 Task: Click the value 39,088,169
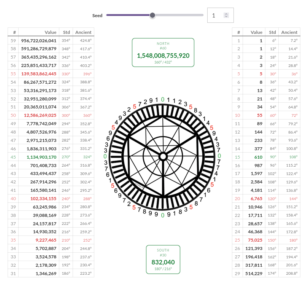(44, 215)
